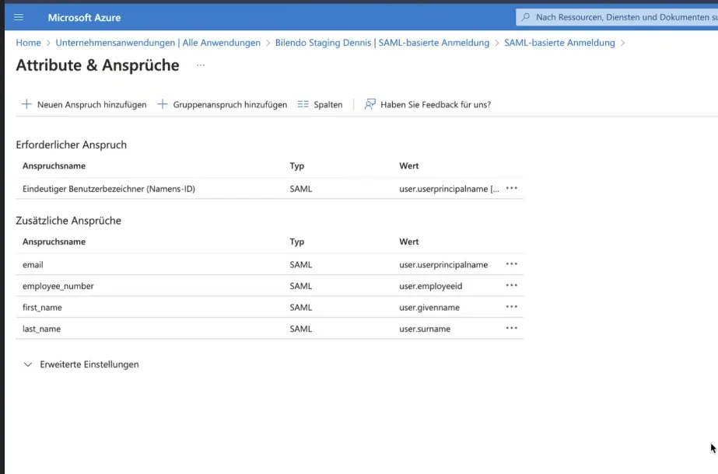
Task: Click the user.surname value cell
Action: click(425, 329)
